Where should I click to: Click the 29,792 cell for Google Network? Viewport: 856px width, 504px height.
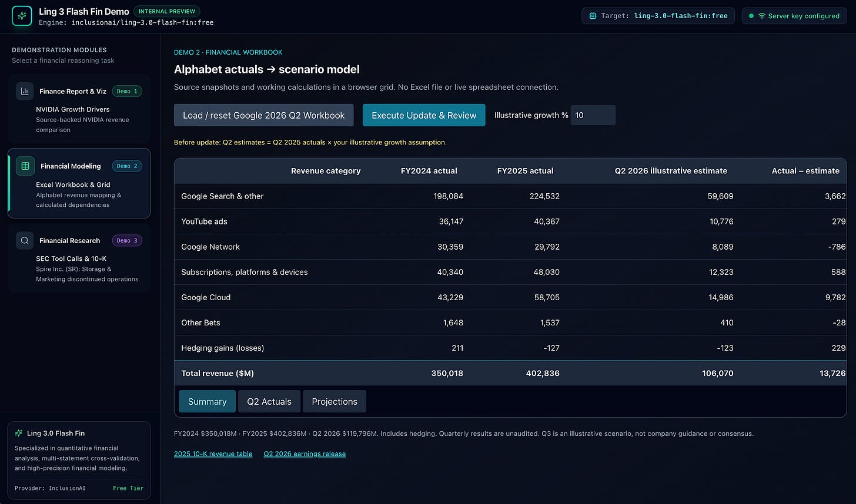pos(546,247)
